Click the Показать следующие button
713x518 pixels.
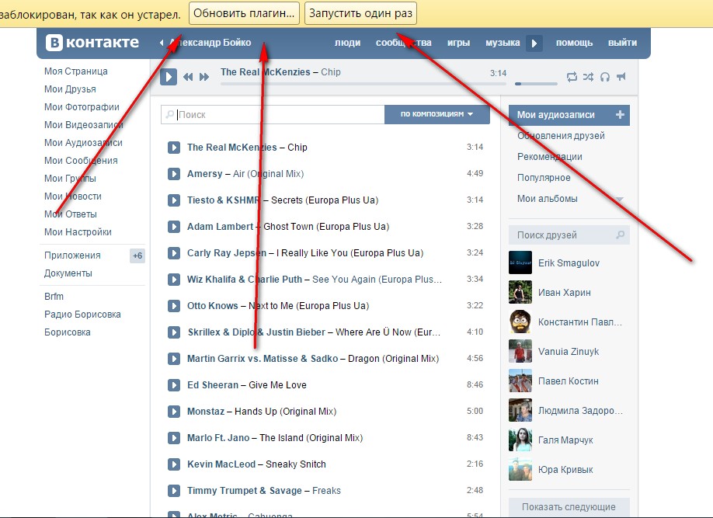tap(569, 506)
